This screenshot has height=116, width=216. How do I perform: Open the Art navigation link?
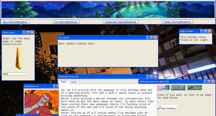point(66,22)
